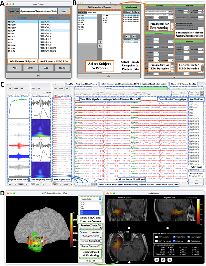The image size is (206, 266).
Task: Adjust the Resection Transp slider
Action: (x=91, y=228)
